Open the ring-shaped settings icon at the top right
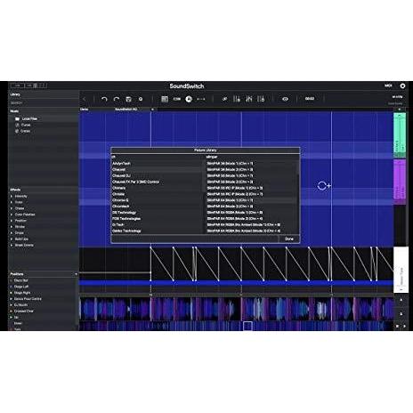This screenshot has height=413, width=413. (x=402, y=85)
